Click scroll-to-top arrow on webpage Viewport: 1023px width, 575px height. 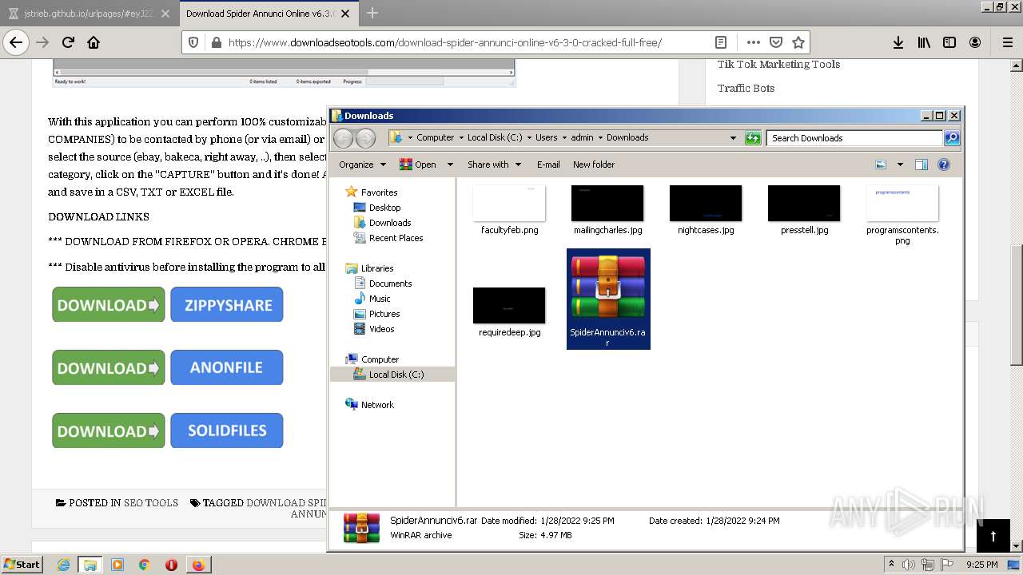point(993,536)
